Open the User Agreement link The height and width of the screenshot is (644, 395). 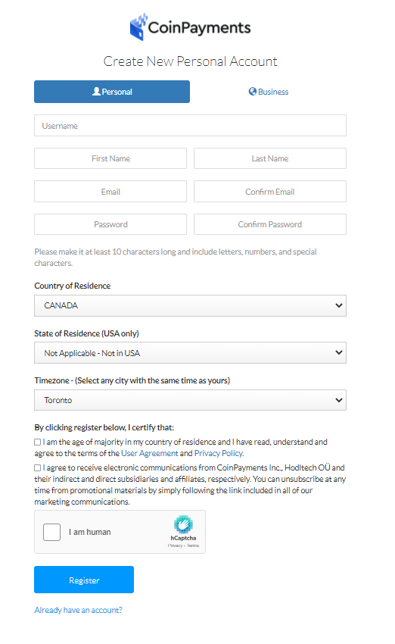tap(150, 453)
